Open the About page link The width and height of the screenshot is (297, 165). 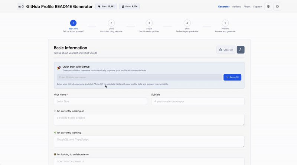[247, 7]
